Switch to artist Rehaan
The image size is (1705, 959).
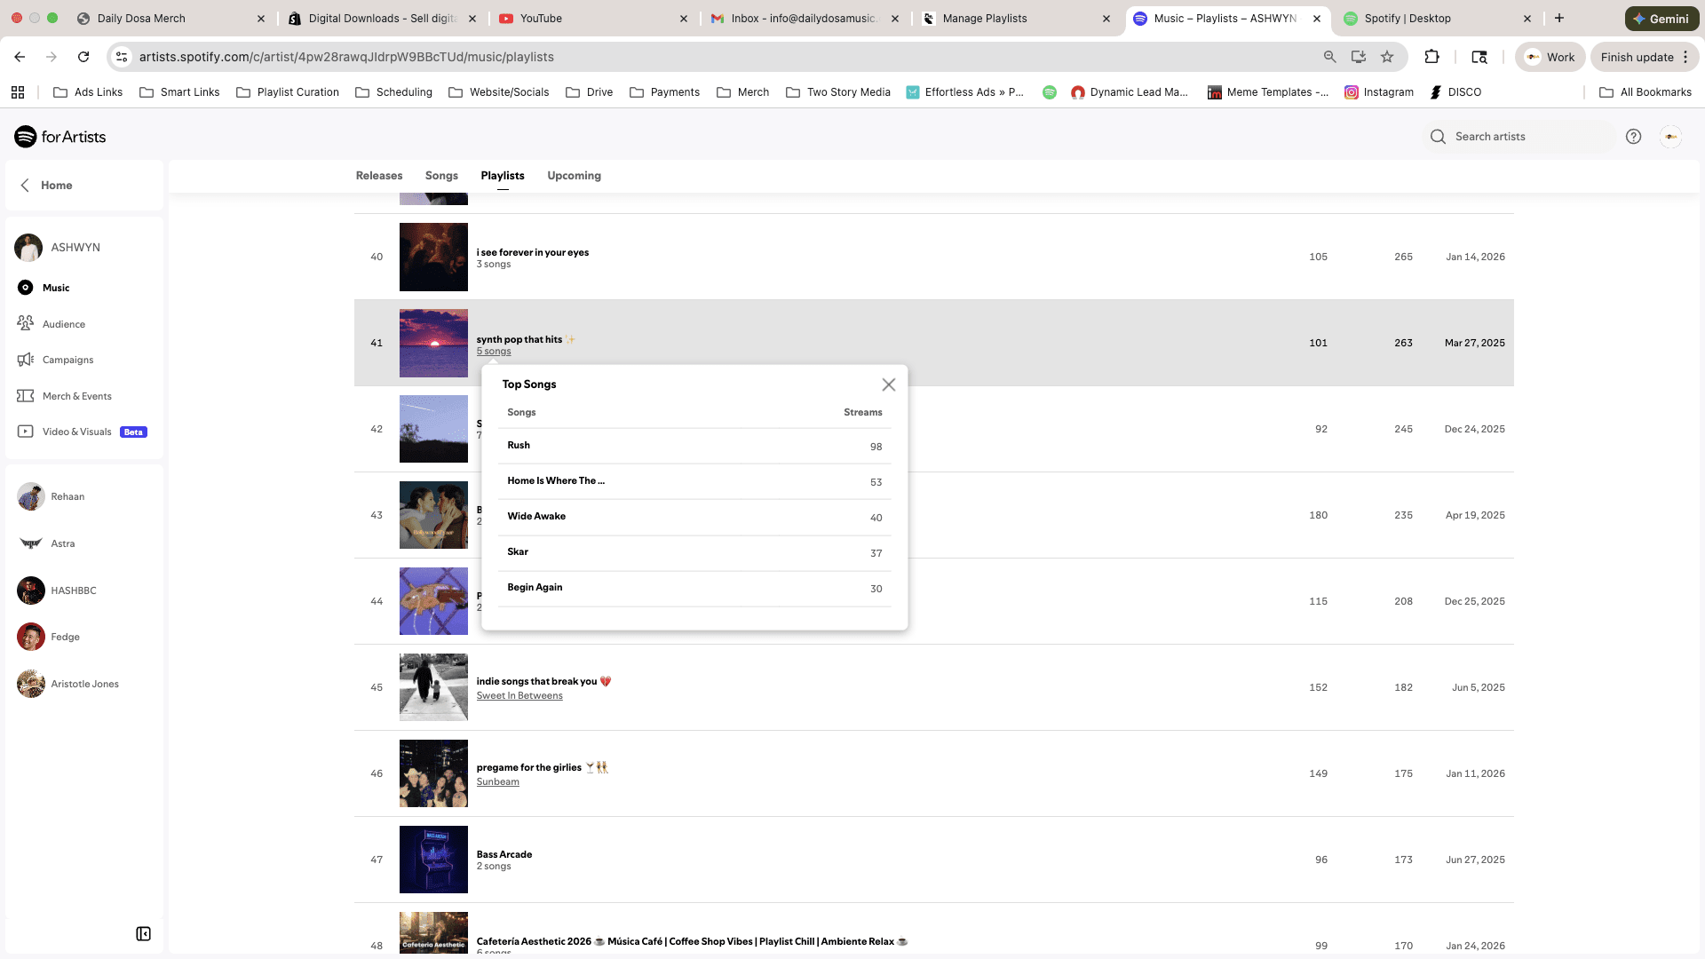coord(67,496)
